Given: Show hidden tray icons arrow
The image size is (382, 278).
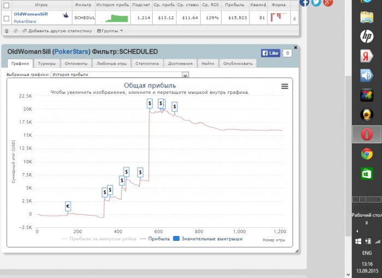Looking at the screenshot, I should coord(357,231).
